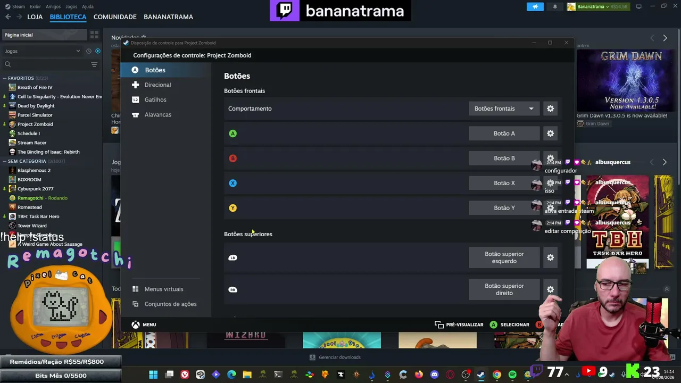Open the Grim Dawn news thumbnail
This screenshot has height=383, width=681.
(x=626, y=81)
